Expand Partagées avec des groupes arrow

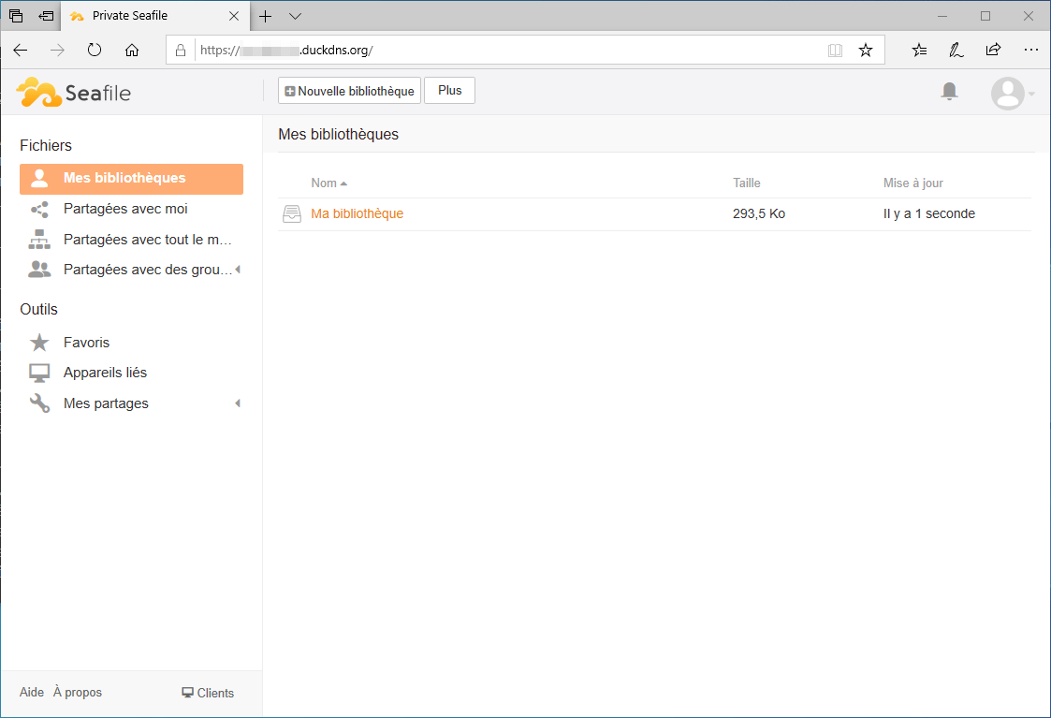238,270
